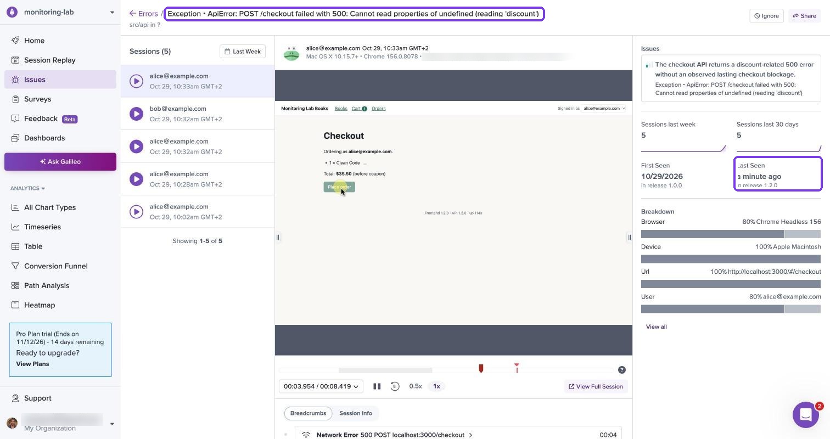Expand the Network Error 500 breadcrumb

click(458, 435)
